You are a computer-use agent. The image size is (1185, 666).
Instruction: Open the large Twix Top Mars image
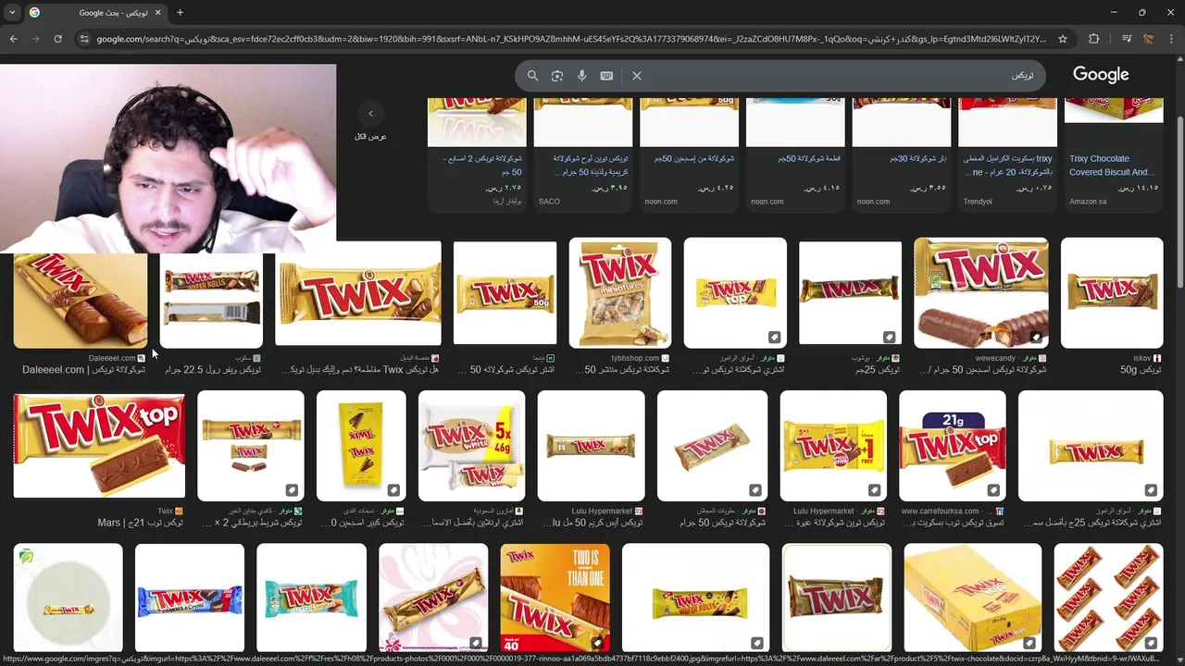(99, 446)
